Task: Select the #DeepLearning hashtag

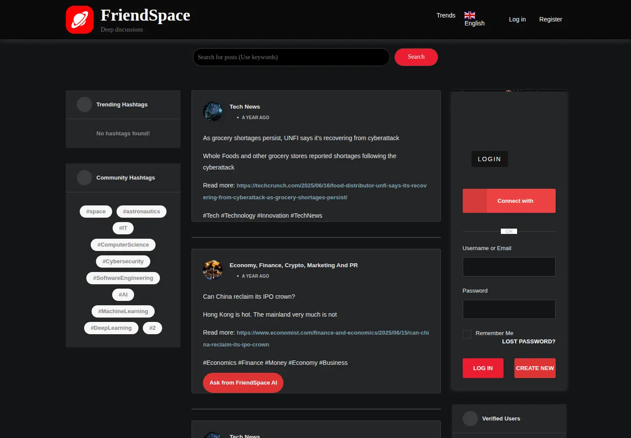Action: (111, 328)
